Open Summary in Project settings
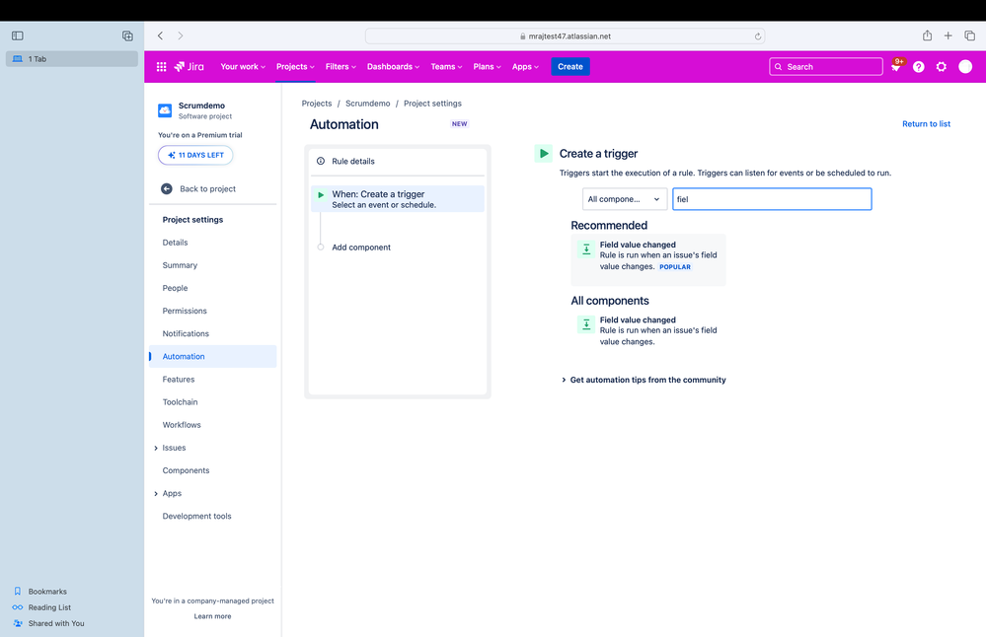The image size is (986, 637). tap(212, 265)
